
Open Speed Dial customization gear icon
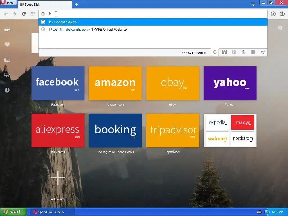(280, 28)
